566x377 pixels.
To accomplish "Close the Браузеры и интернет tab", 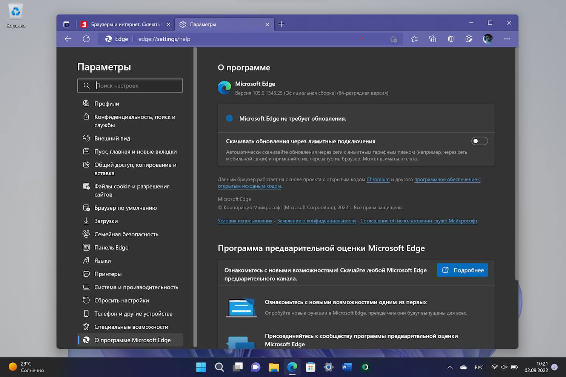I will pos(168,25).
